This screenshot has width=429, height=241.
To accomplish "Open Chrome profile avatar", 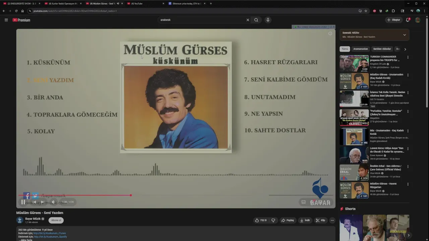I will point(418,11).
